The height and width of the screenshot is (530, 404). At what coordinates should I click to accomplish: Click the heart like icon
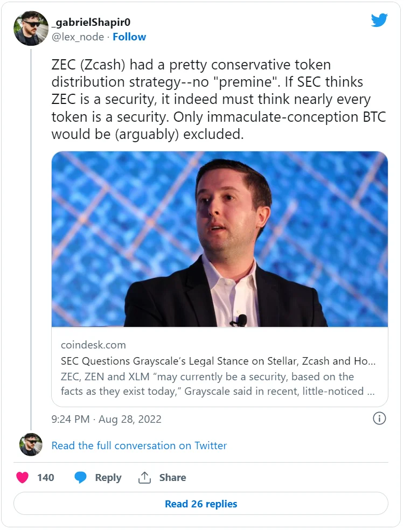pyautogui.click(x=23, y=477)
